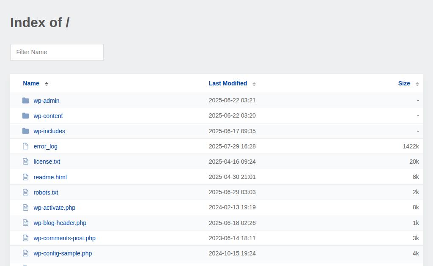Click the sort arrows beside Size
Screen dimensions: 433x266
click(417, 84)
